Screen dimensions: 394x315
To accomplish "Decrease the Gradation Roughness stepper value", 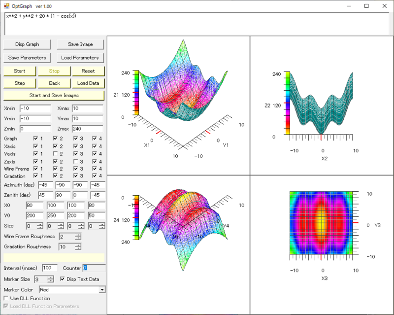I will pos(78,248).
